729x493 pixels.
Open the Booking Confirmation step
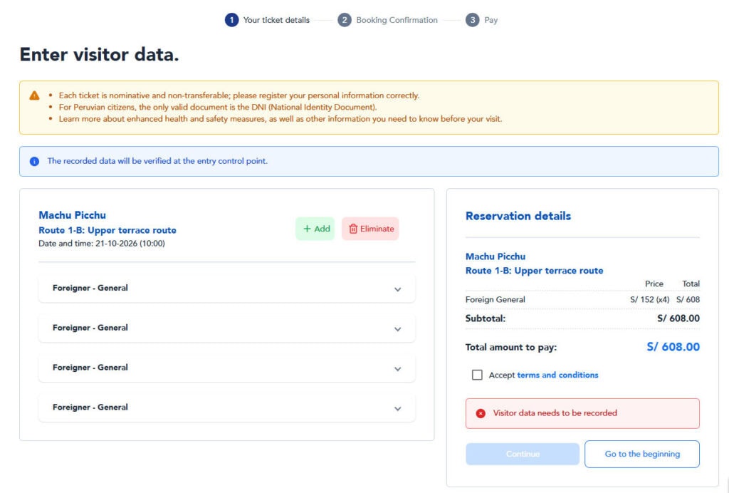pyautogui.click(x=397, y=20)
